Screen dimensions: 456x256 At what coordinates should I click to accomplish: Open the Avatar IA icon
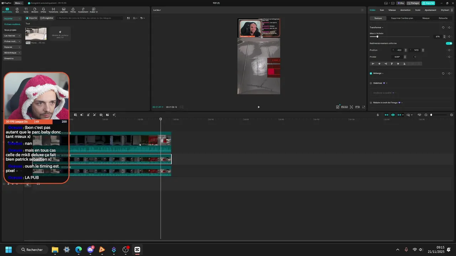pyautogui.click(x=94, y=10)
